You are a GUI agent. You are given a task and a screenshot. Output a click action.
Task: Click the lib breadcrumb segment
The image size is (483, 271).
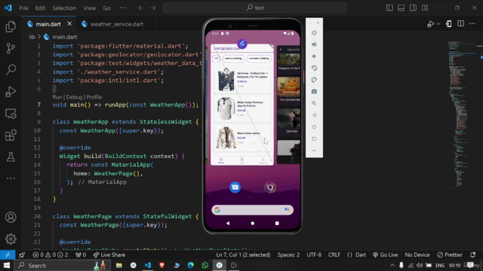coord(32,37)
